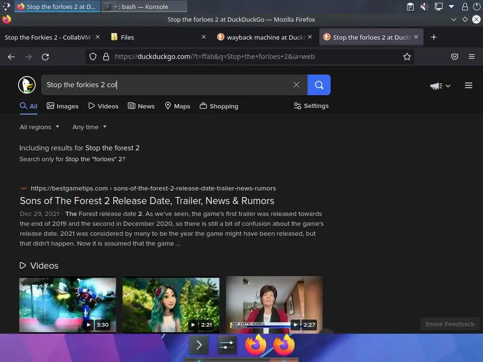Screen dimensions: 483x362
Task: Clear the search box text
Action: pyautogui.click(x=296, y=85)
